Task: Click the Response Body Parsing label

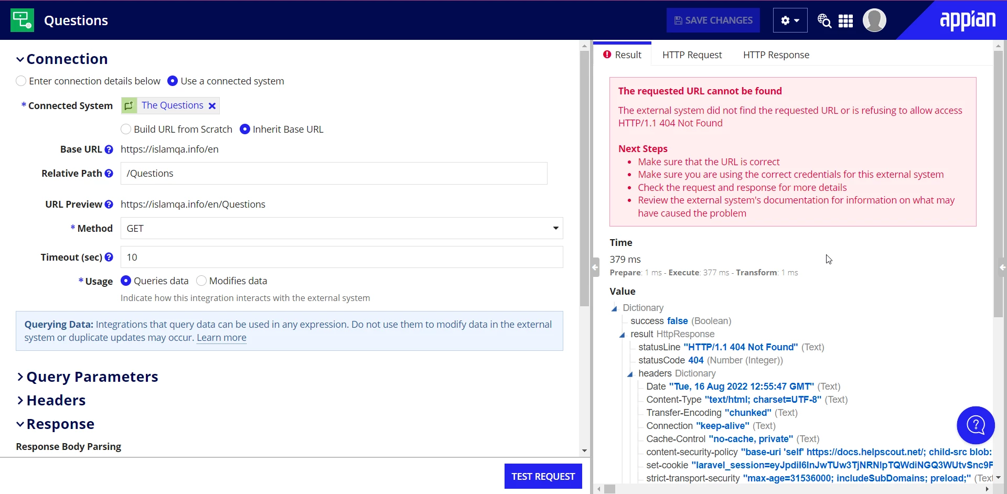Action: (68, 447)
